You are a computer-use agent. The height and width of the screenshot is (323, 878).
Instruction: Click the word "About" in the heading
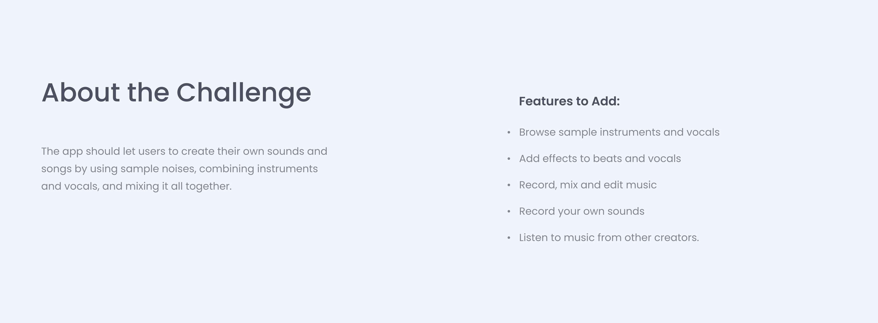81,93
